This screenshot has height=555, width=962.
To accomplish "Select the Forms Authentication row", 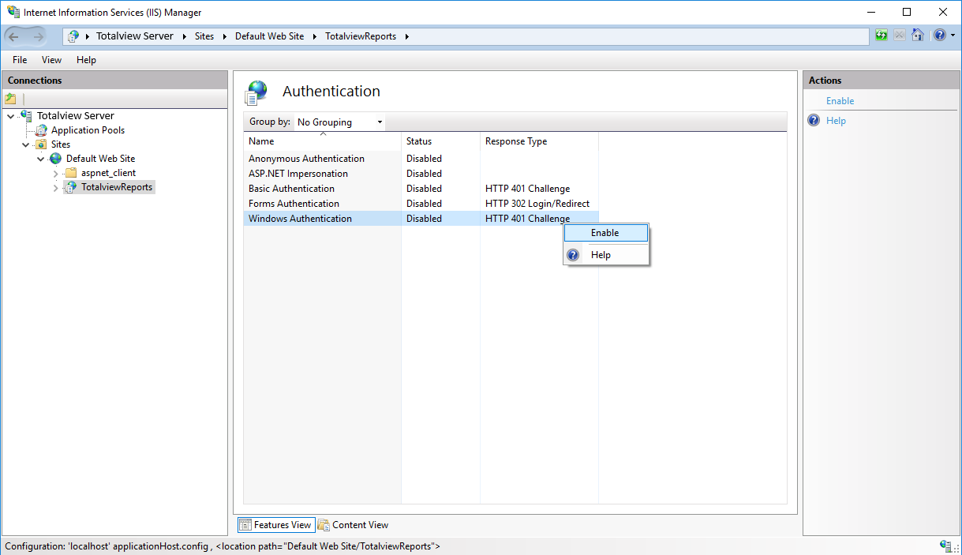I will pyautogui.click(x=421, y=204).
